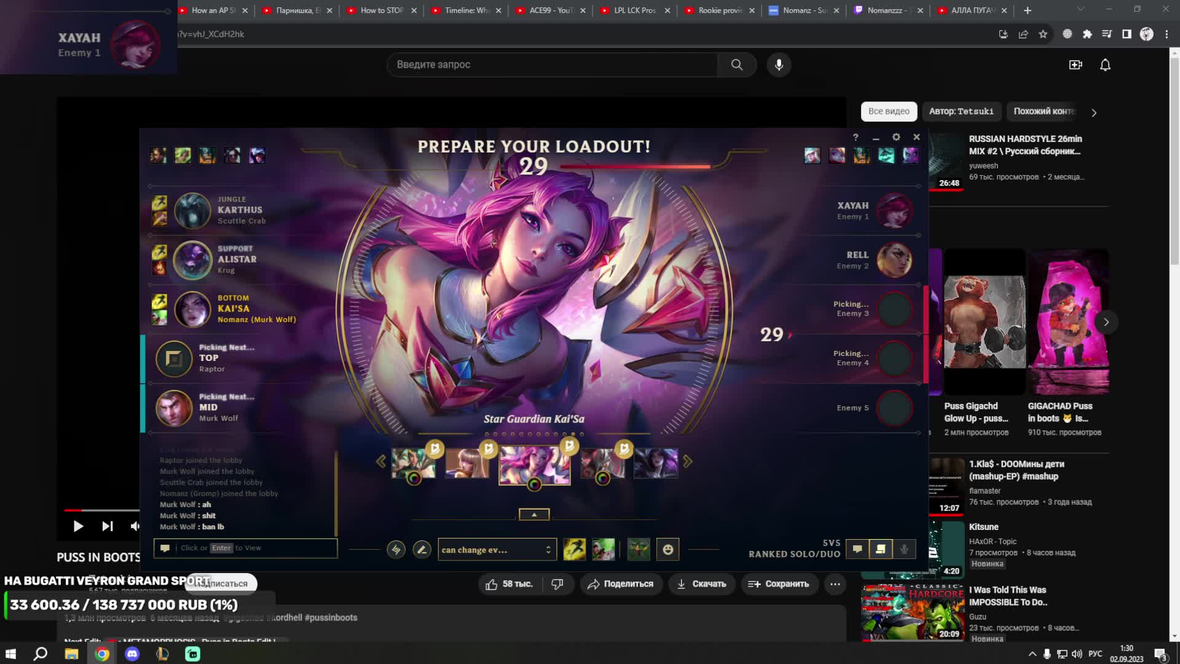This screenshot has height=664, width=1180.
Task: Click the Сохранить save button
Action: click(x=779, y=584)
